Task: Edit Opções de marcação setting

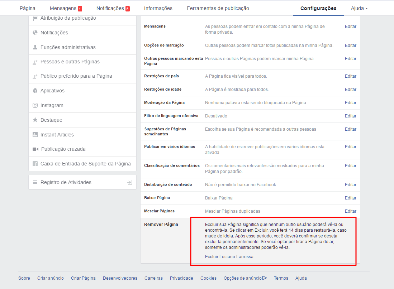Action: coord(351,45)
